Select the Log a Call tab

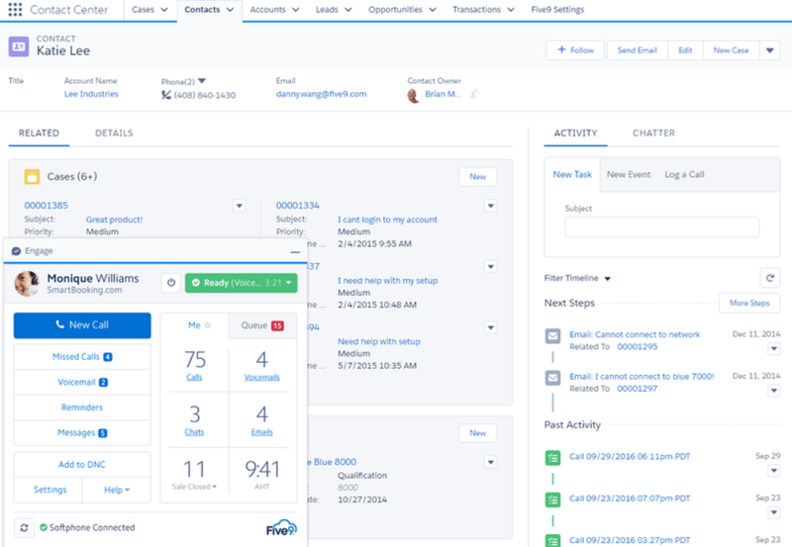coord(684,175)
